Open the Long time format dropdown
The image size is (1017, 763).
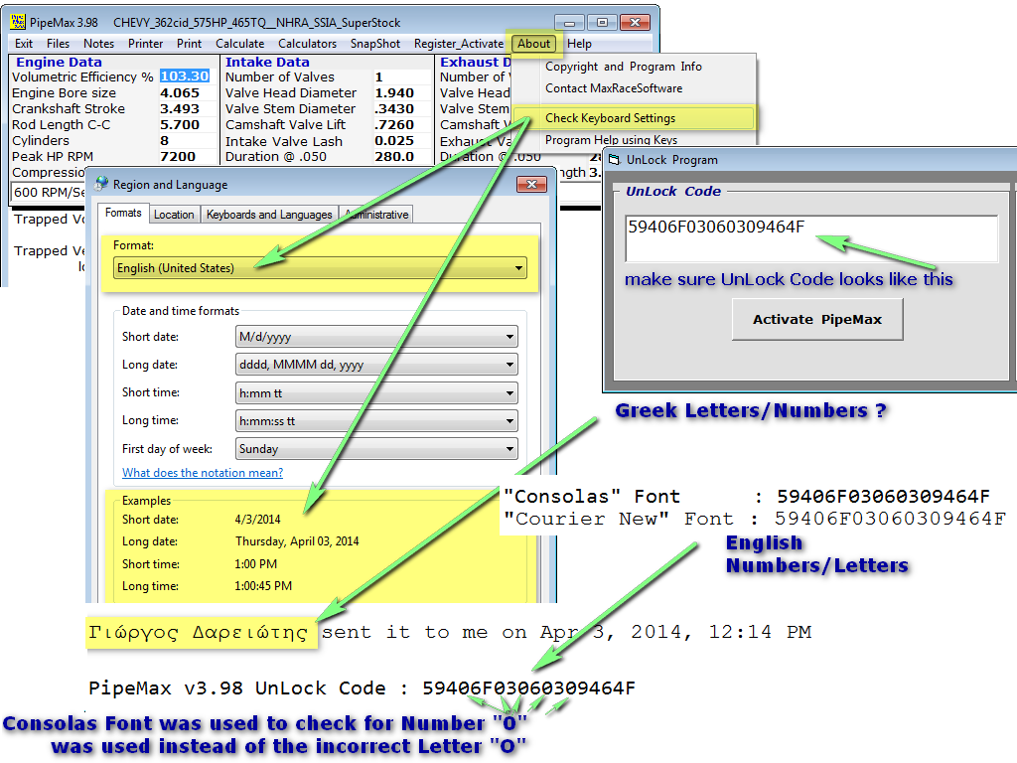(376, 421)
